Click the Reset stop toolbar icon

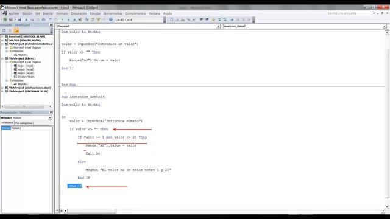click(x=74, y=19)
